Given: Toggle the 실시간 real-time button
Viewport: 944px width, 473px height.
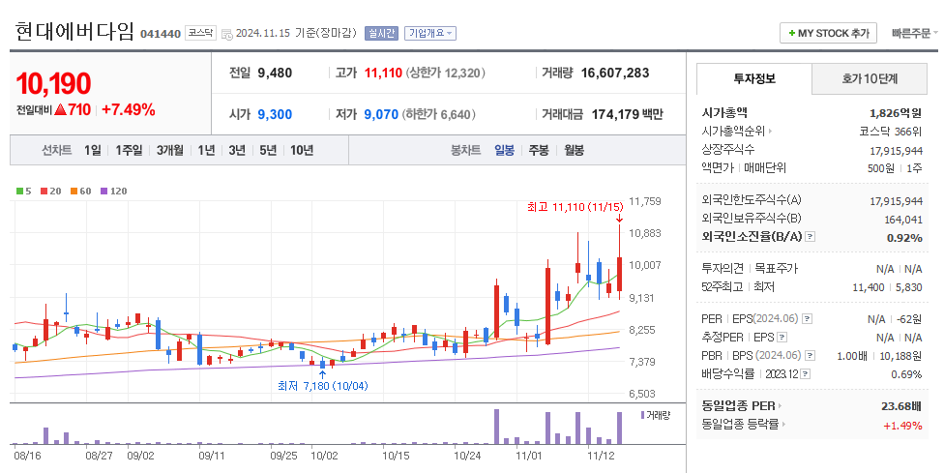Looking at the screenshot, I should point(381,33).
